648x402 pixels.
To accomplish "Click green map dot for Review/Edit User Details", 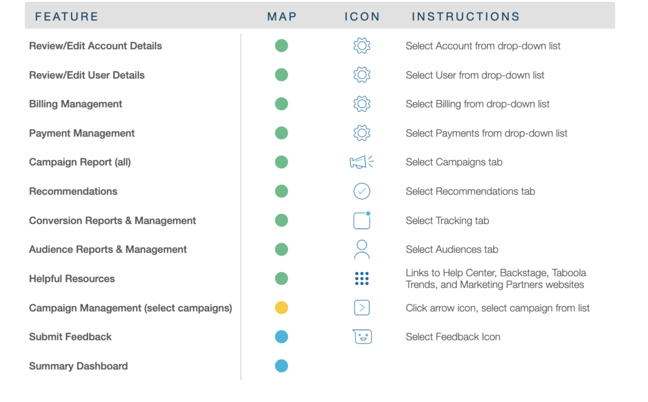I will point(281,75).
